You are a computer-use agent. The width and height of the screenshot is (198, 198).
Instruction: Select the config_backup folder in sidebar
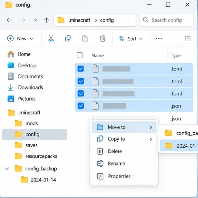(x=36, y=169)
